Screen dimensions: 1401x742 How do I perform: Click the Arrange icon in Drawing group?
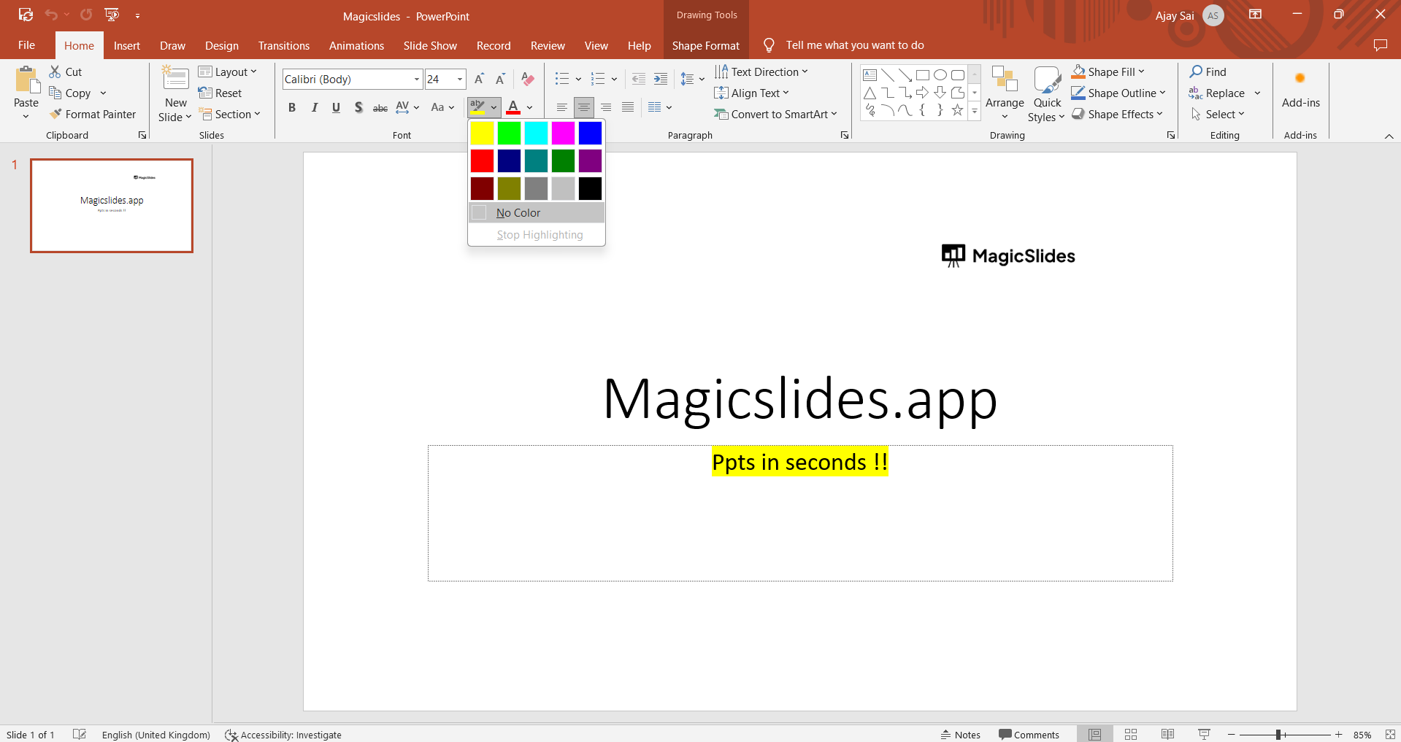coord(1005,80)
